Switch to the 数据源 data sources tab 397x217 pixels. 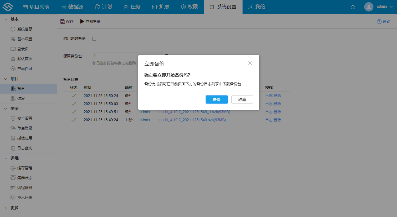click(72, 7)
